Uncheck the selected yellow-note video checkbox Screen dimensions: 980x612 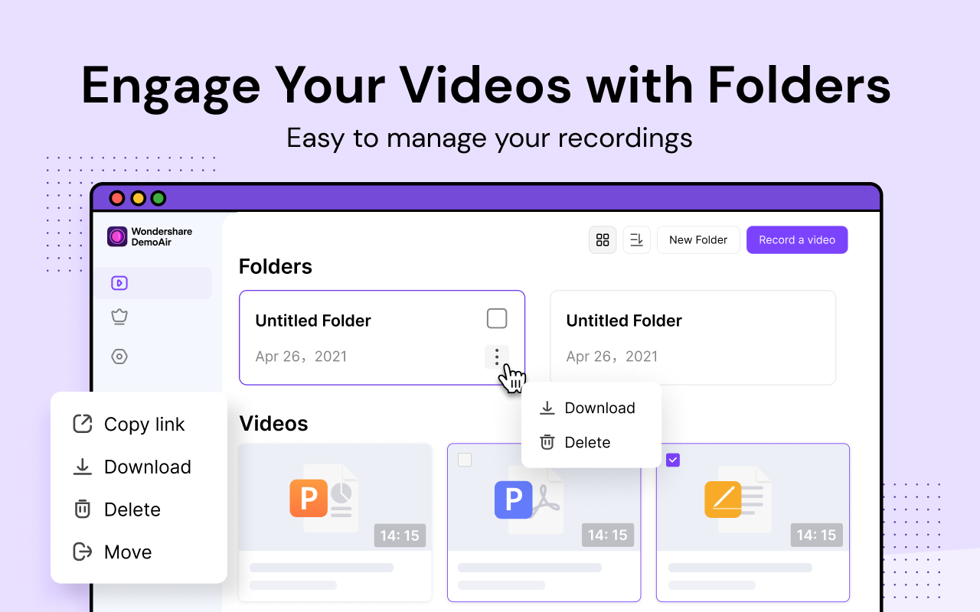pos(673,460)
